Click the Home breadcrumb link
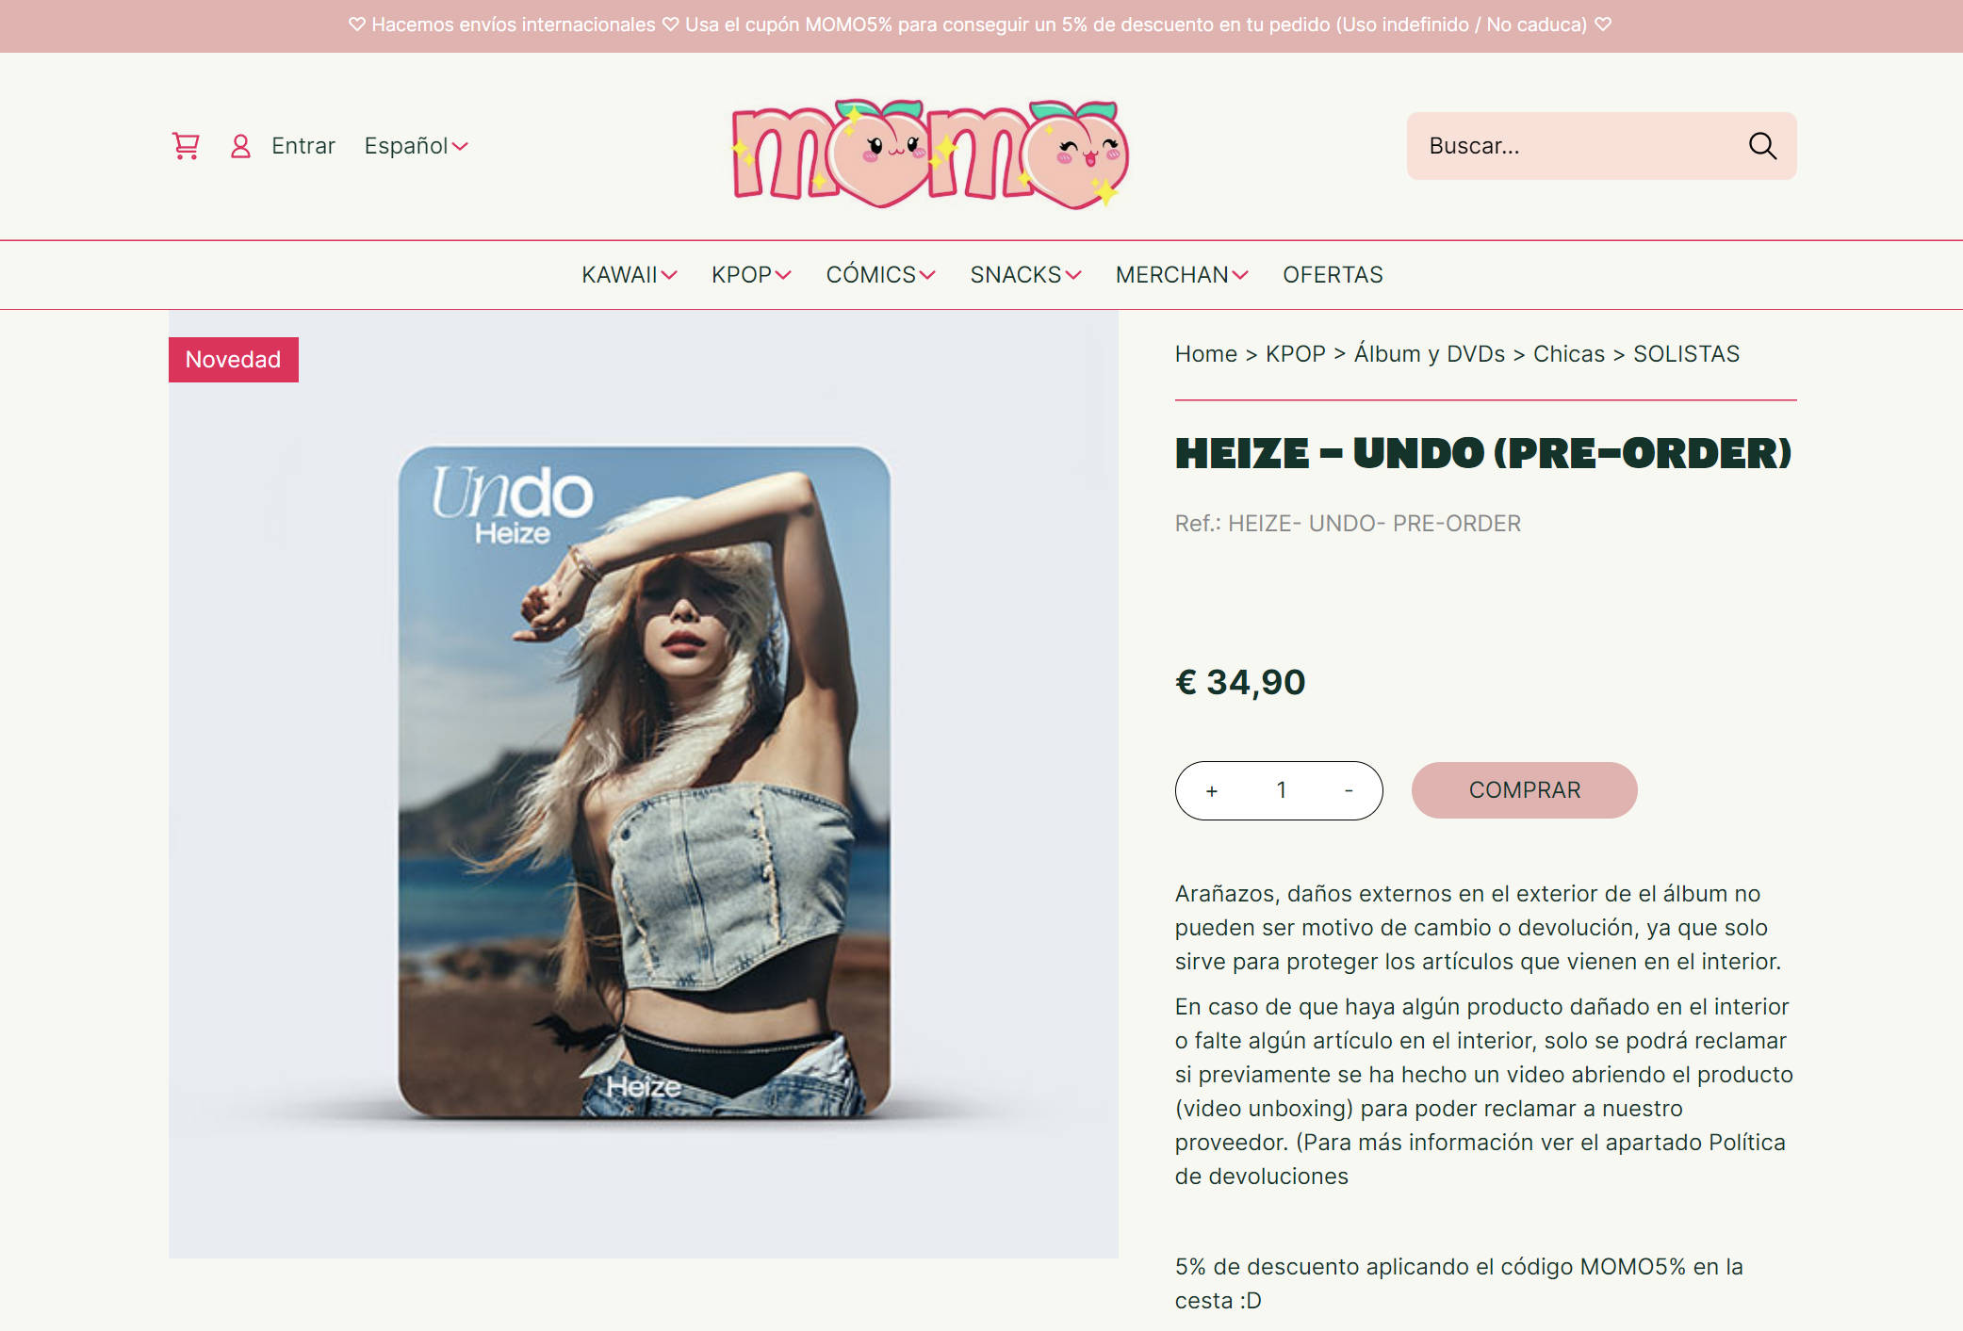 click(1205, 354)
